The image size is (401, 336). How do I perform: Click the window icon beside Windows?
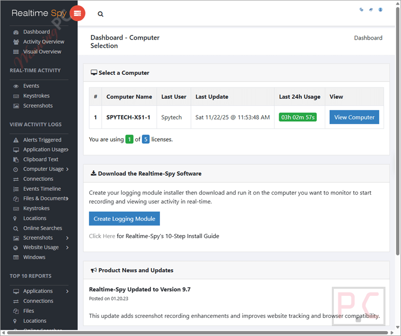pos(16,257)
